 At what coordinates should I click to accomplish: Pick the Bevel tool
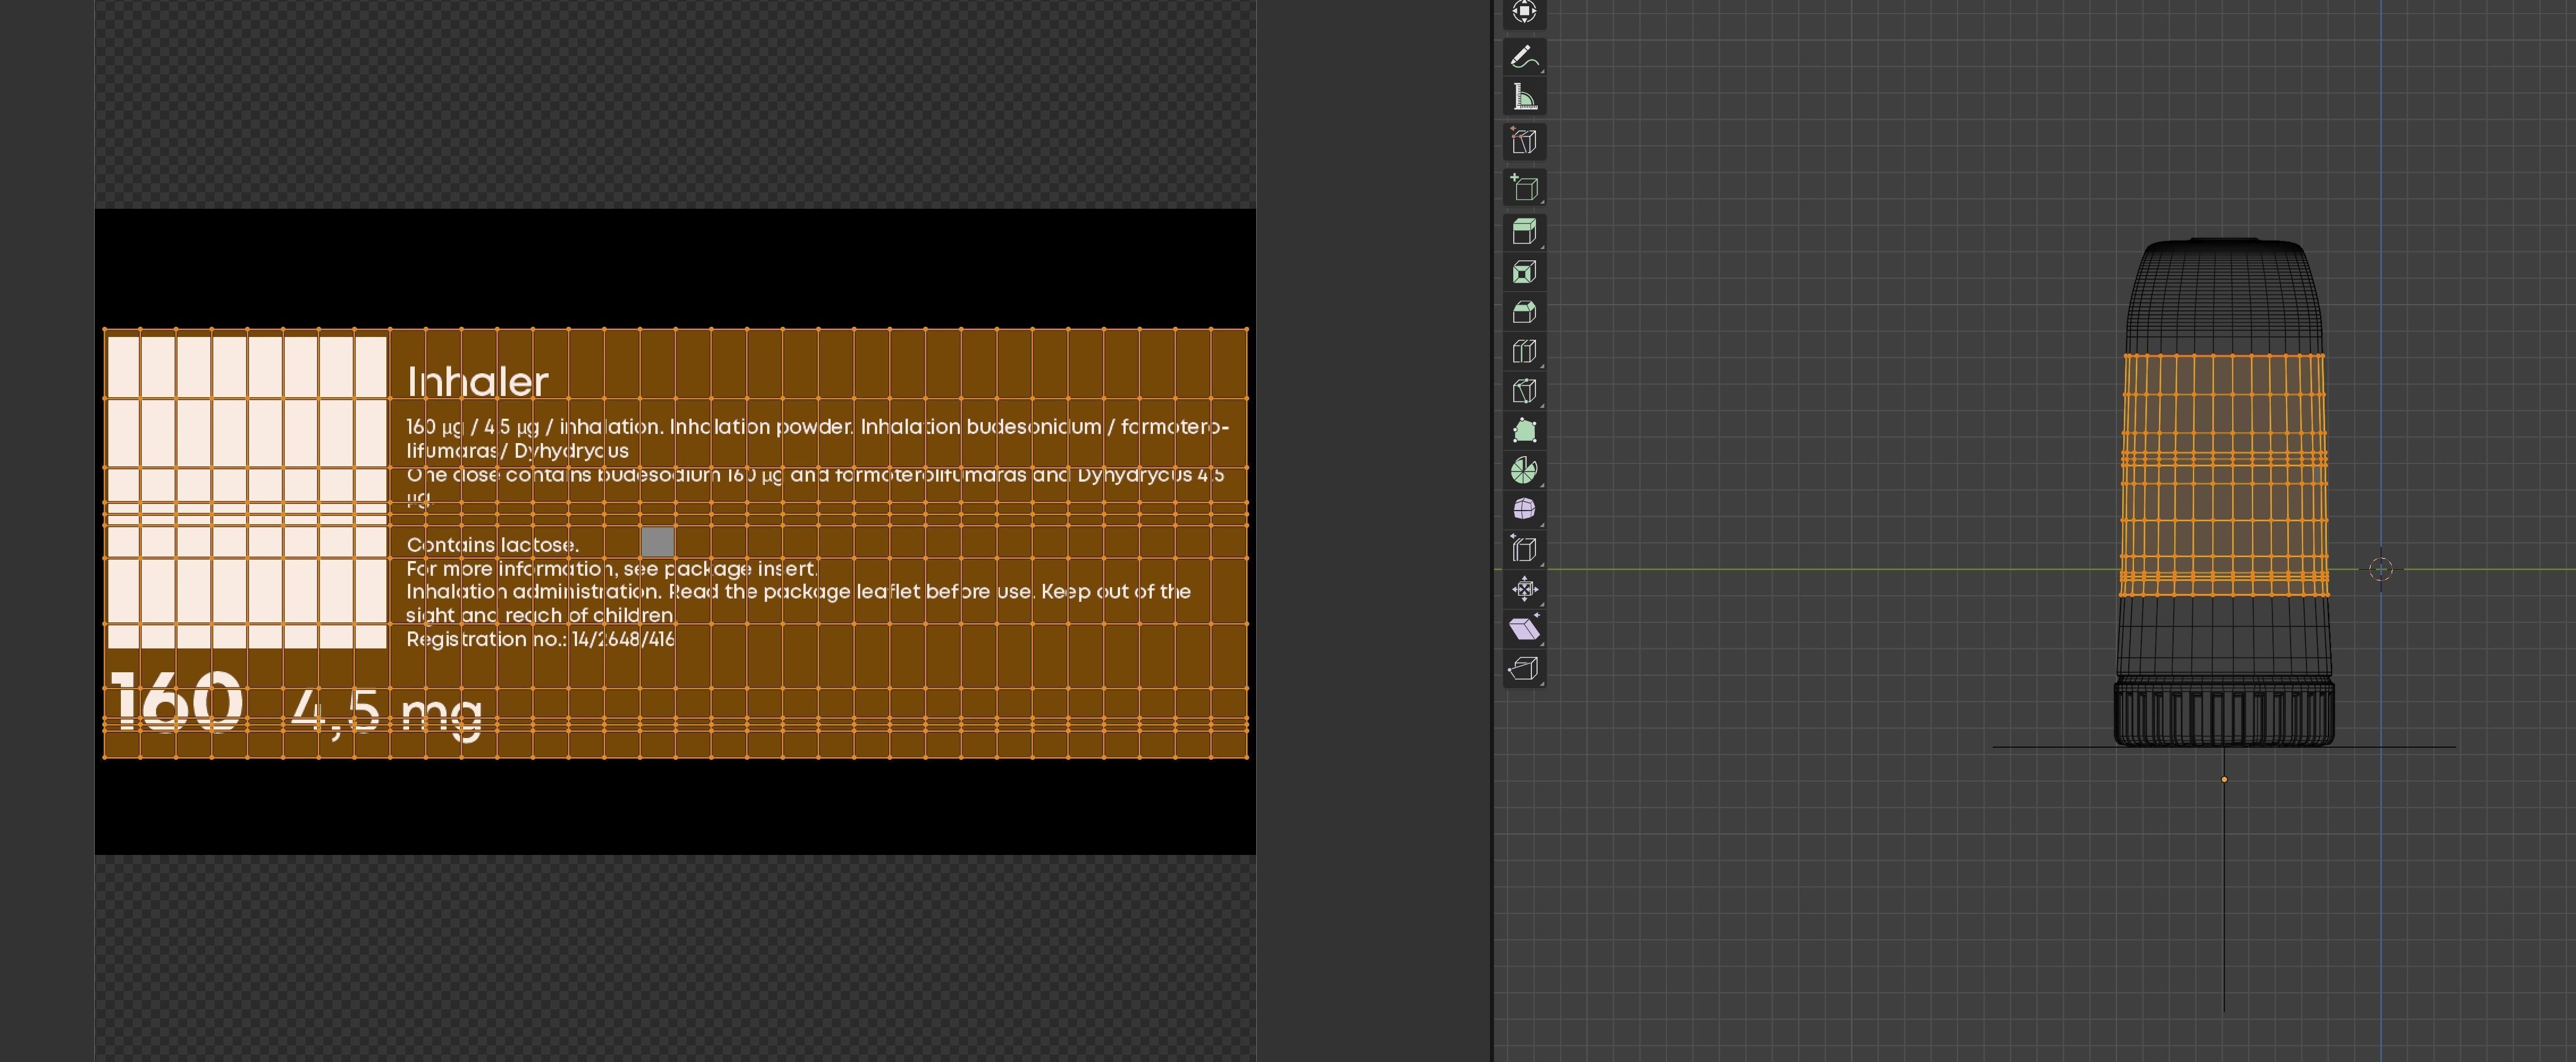click(1524, 312)
